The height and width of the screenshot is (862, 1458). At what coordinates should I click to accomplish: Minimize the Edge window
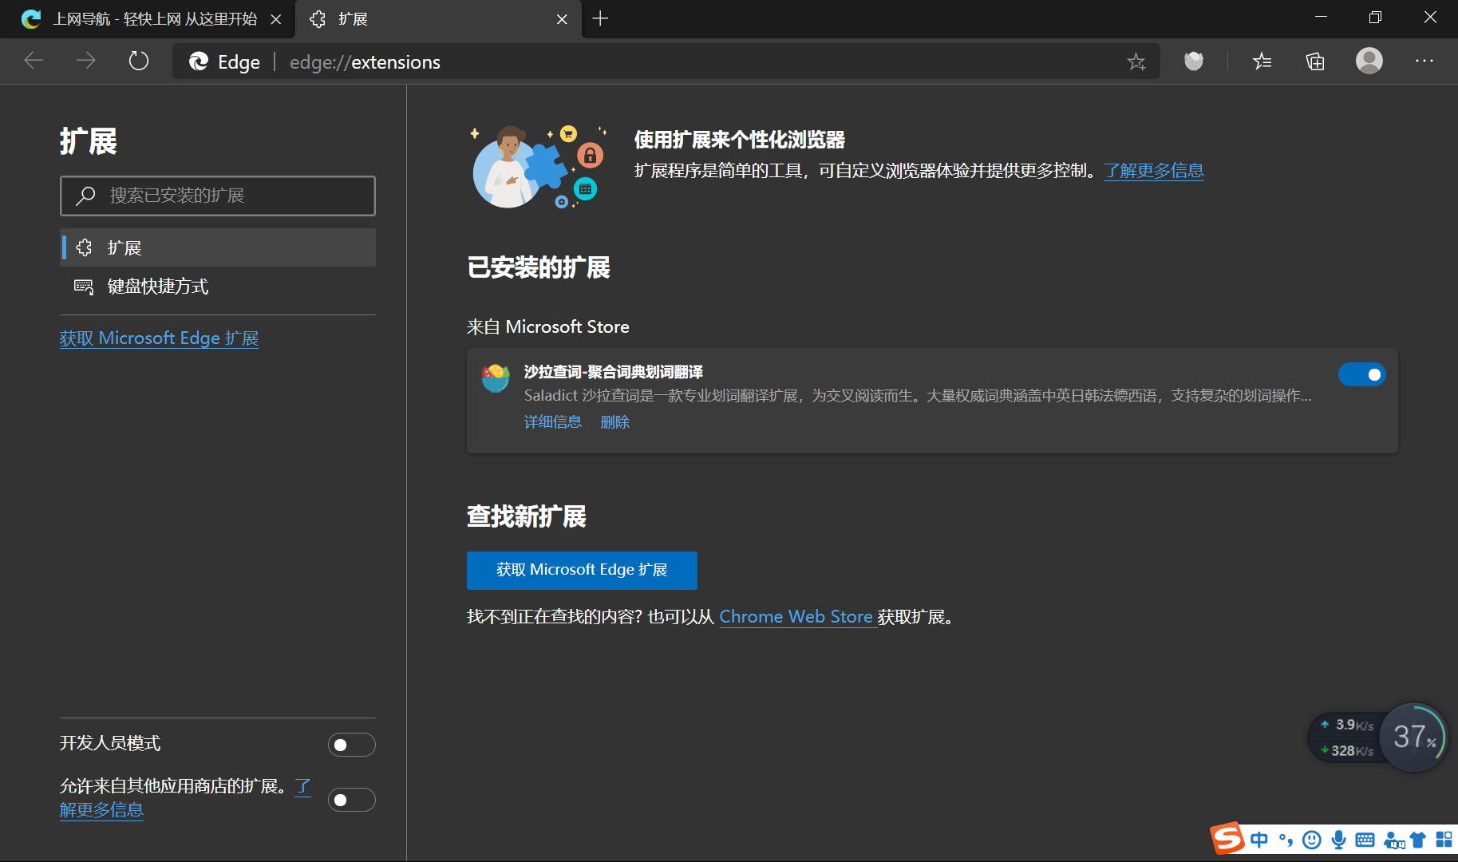point(1321,18)
